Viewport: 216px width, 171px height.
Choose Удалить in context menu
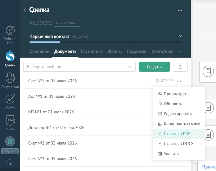click(179, 154)
